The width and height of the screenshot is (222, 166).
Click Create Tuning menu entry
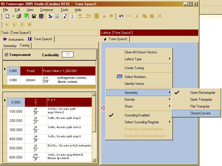[139, 68]
